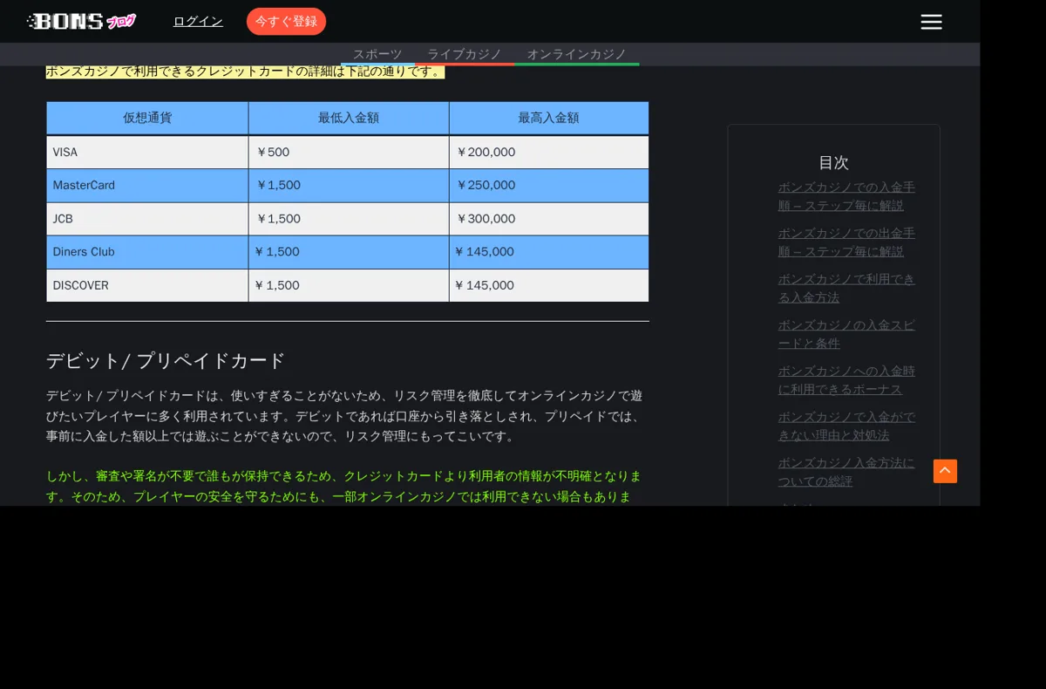Image resolution: width=1046 pixels, height=689 pixels.
Task: Switch to the オンラインカジノ tab
Action: [576, 54]
